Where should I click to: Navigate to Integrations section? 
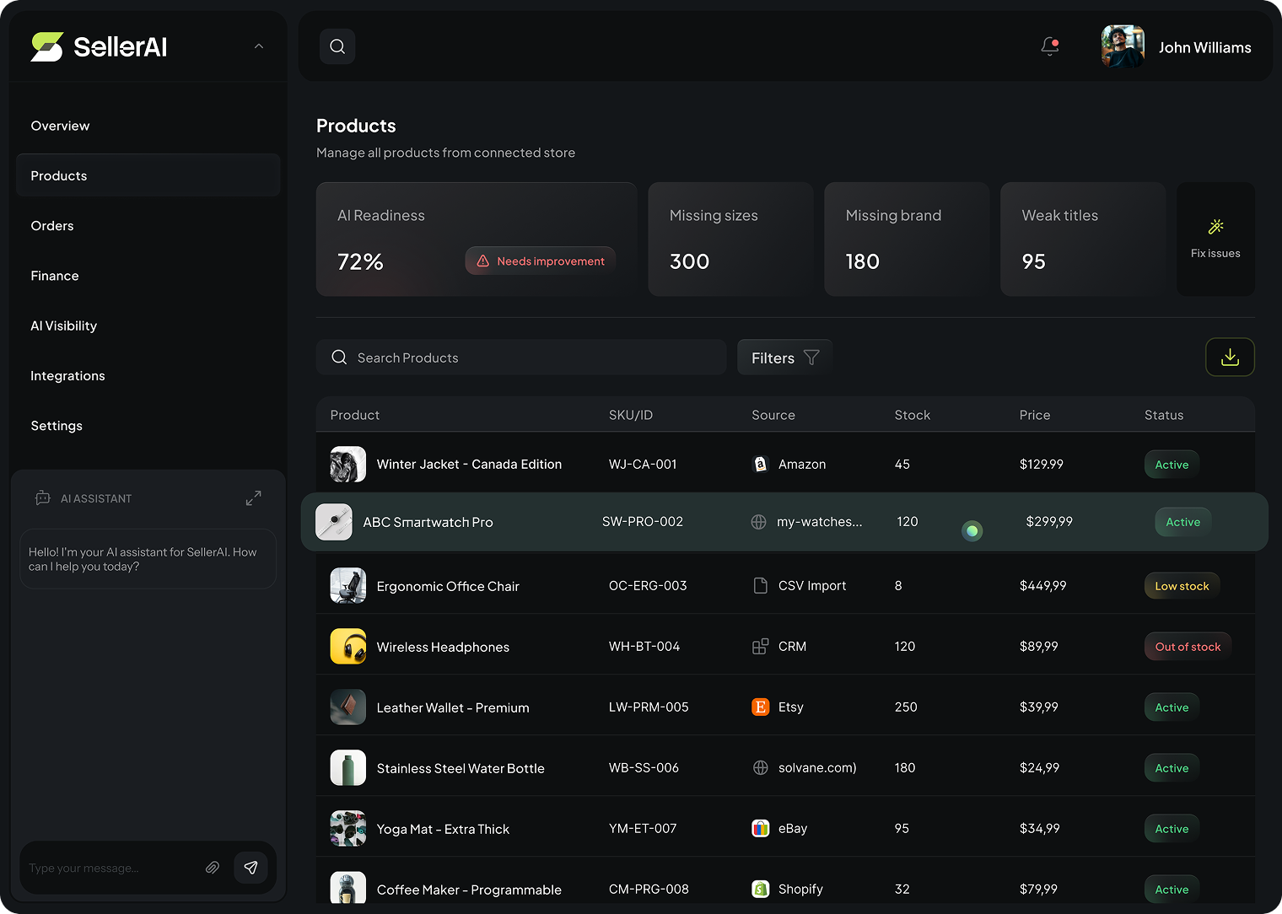pyautogui.click(x=67, y=376)
